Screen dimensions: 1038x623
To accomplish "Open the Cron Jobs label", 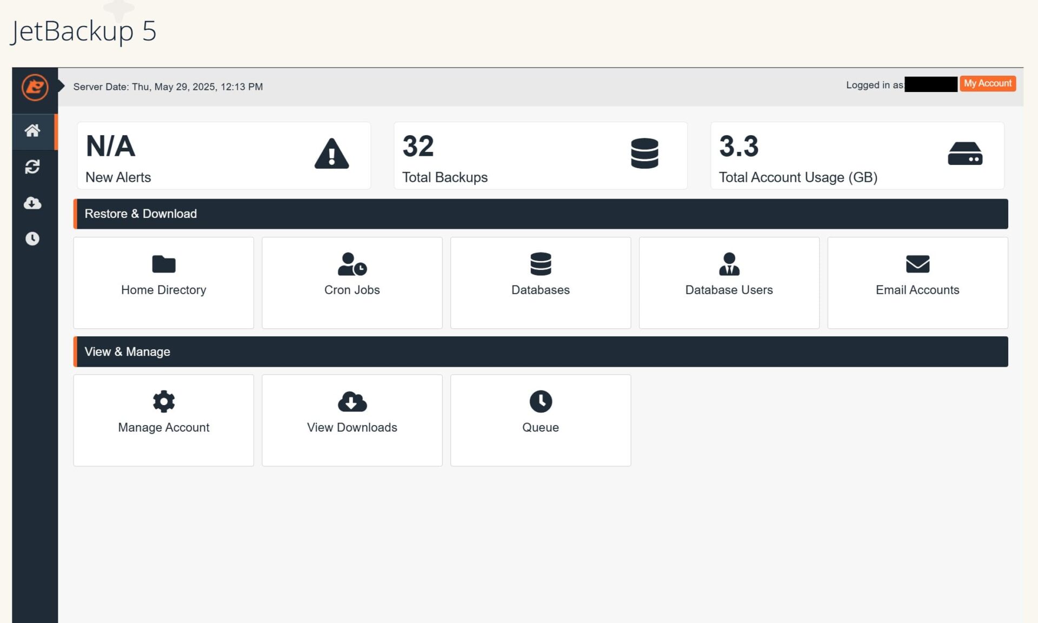I will pos(352,290).
